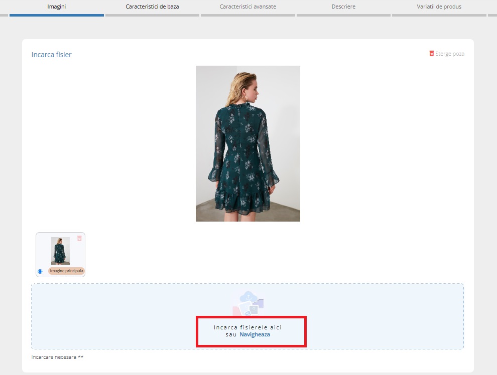This screenshot has width=497, height=375.
Task: Click the Imagine principala orange label
Action: 66,271
